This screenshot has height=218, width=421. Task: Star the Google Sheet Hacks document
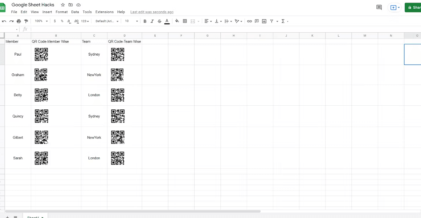click(x=63, y=5)
